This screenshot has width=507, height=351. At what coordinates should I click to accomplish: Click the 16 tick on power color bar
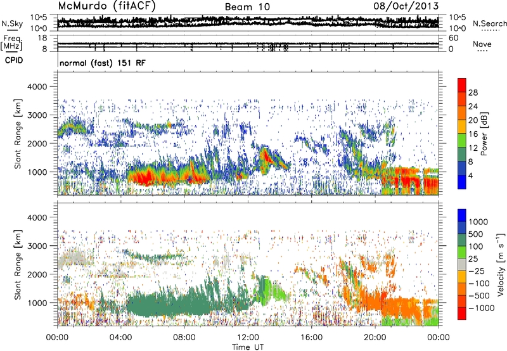coord(473,134)
